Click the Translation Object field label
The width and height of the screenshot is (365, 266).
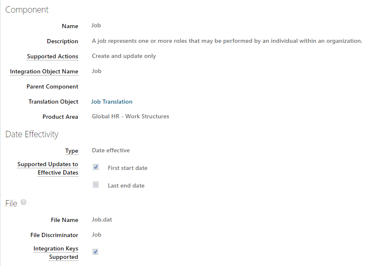coord(53,102)
